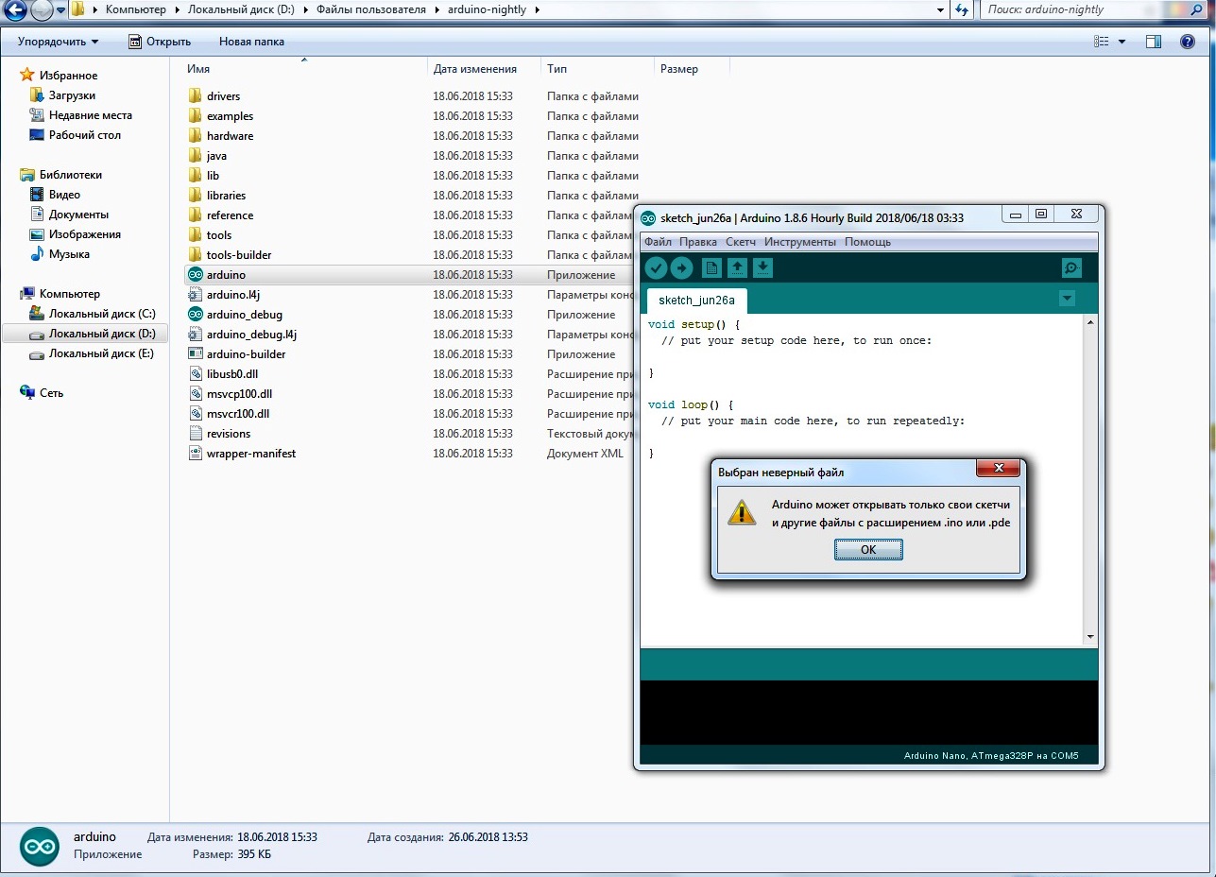The width and height of the screenshot is (1216, 877).
Task: Click the Arduino editor scroll-down arrow
Action: tap(1090, 637)
